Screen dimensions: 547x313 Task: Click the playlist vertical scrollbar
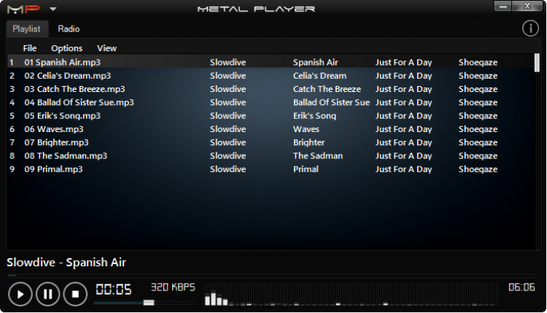click(x=537, y=63)
